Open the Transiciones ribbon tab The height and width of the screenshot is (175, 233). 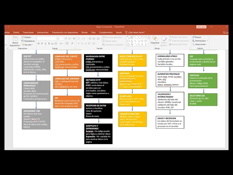click(28, 32)
